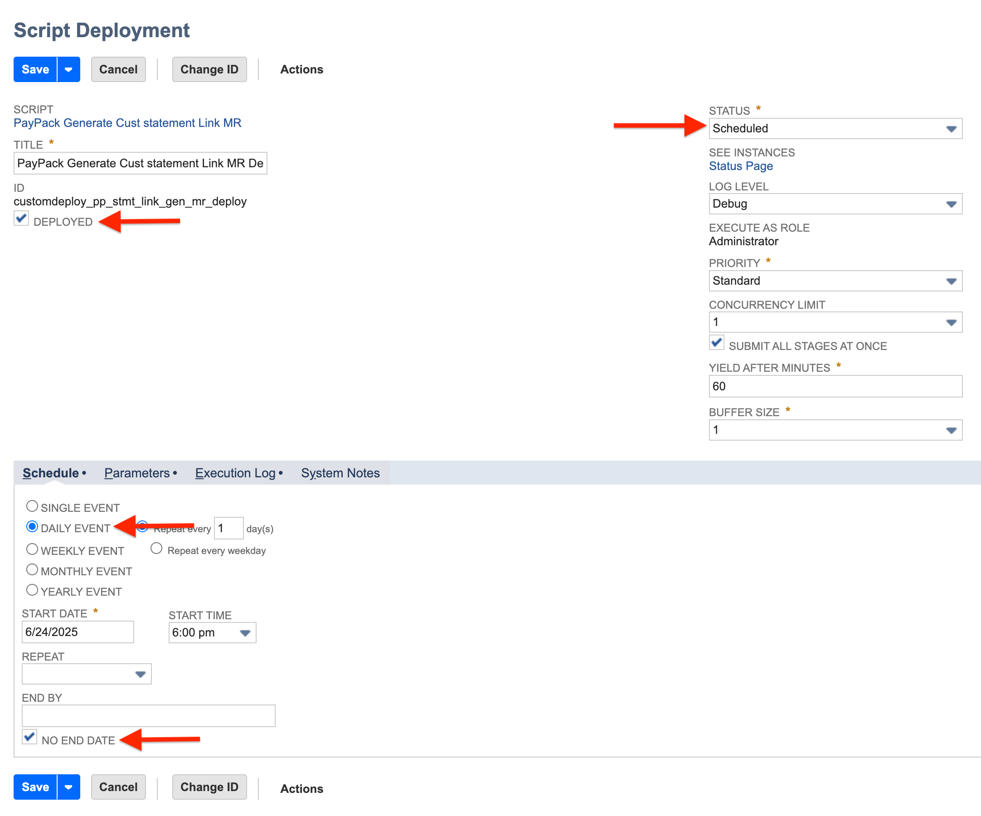
Task: Open the Concurrency Limit dropdown
Action: coord(952,322)
